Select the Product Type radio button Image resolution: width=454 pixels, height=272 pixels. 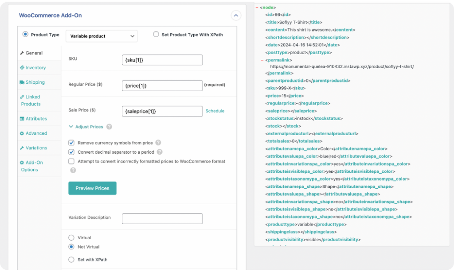coord(25,35)
